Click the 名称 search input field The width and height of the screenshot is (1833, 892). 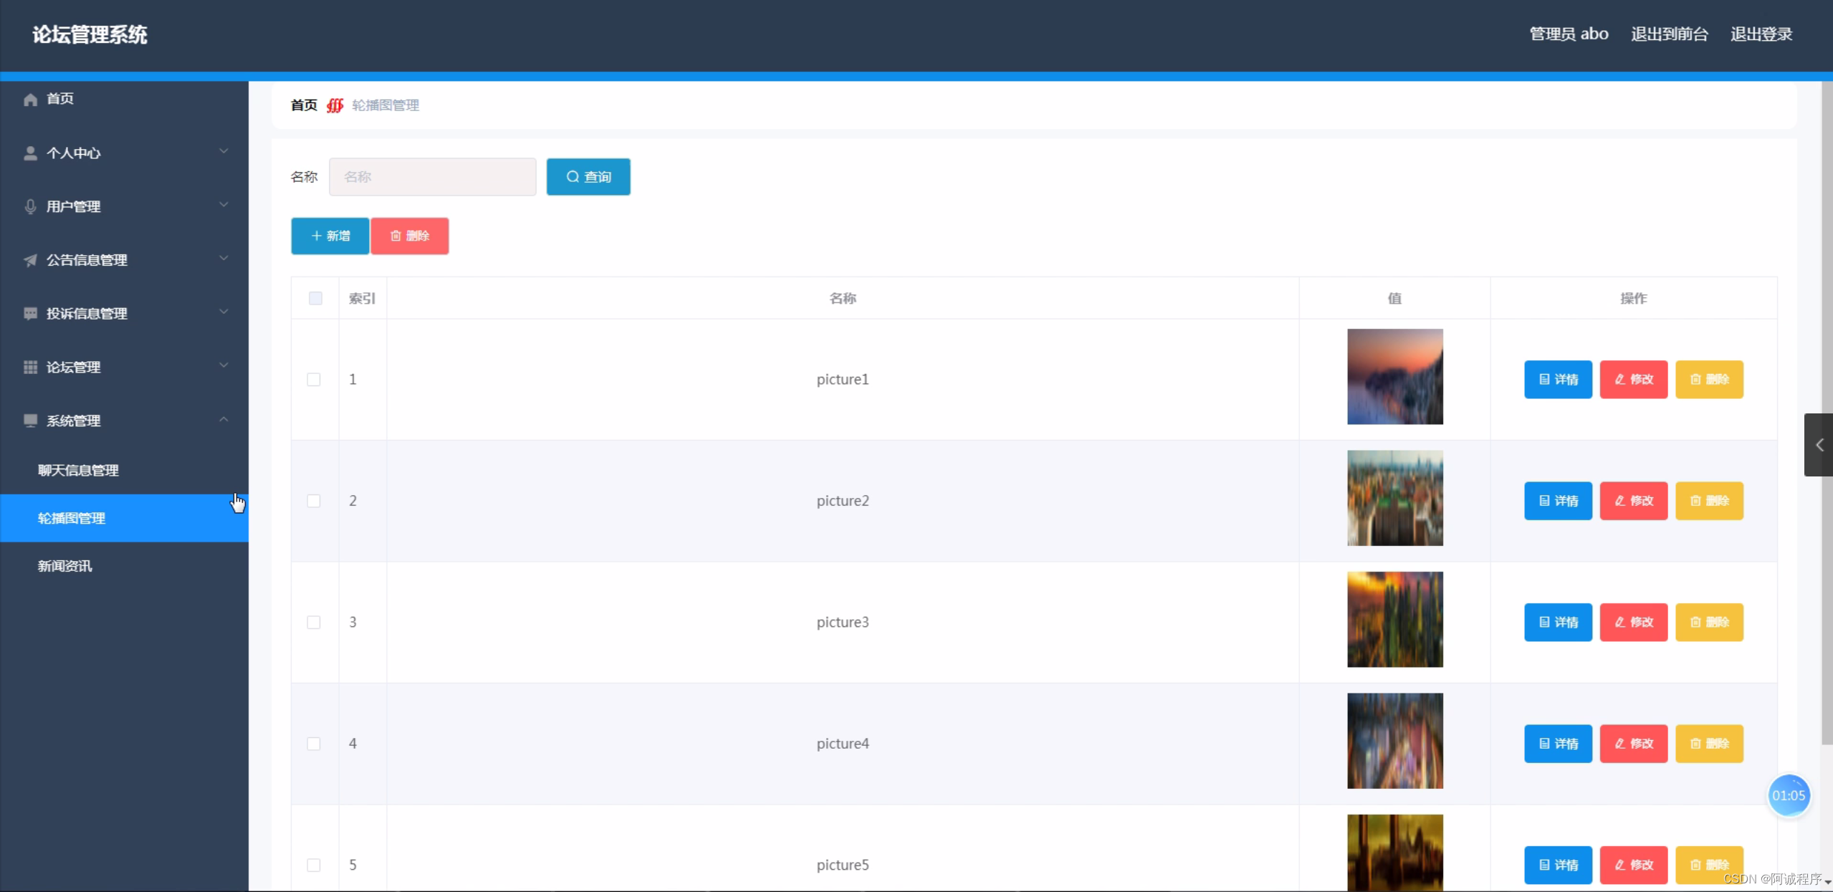[432, 177]
